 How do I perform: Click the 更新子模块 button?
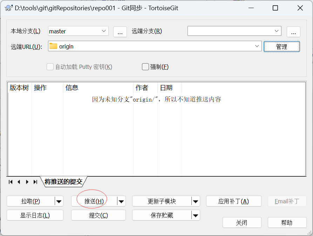[162, 201]
